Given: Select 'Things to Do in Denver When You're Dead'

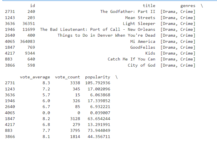Looking at the screenshot, I should [106, 36].
